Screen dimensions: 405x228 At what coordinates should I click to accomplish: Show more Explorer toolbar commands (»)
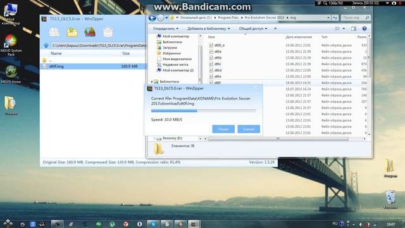point(275,28)
